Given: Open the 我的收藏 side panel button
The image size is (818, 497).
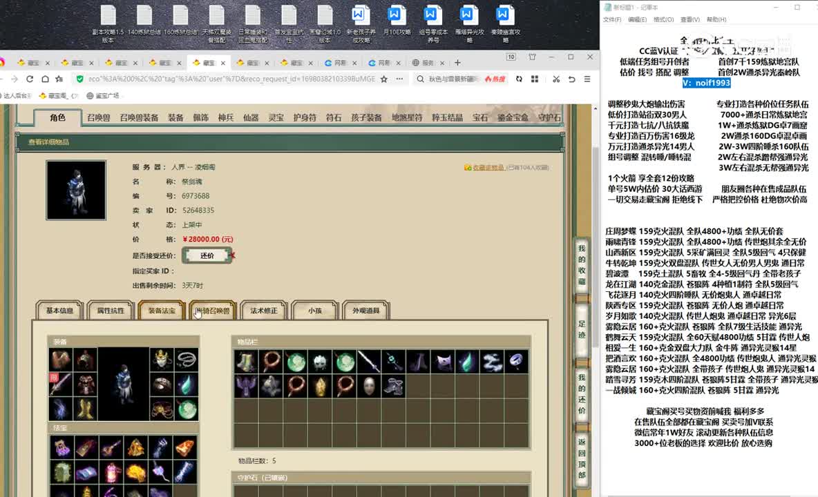Looking at the screenshot, I should point(582,266).
